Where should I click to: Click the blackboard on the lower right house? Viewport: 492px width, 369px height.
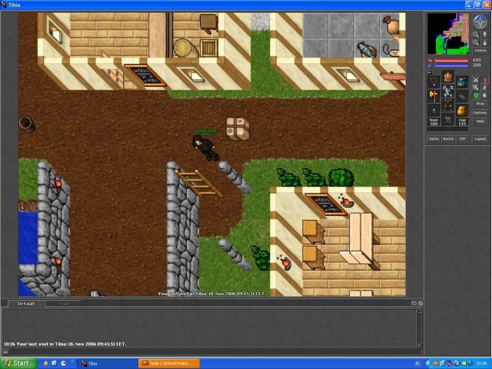(327, 204)
